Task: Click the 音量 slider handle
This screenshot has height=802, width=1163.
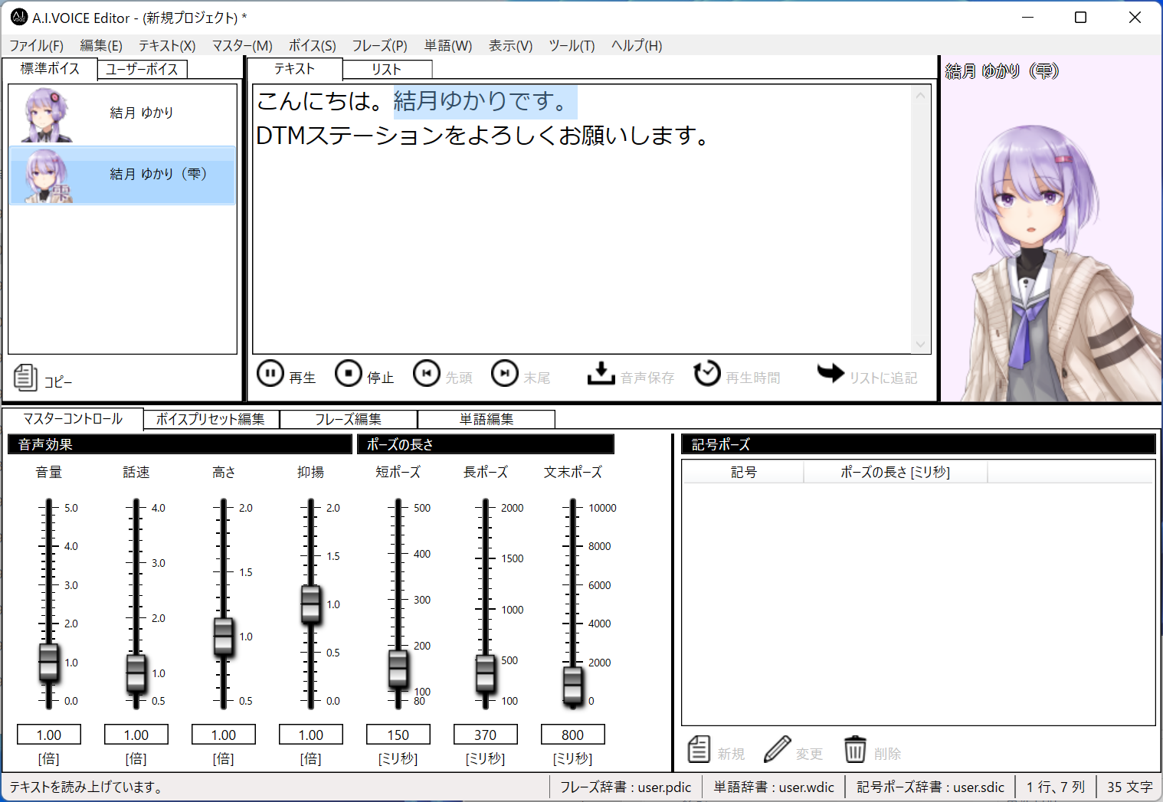Action: click(x=48, y=663)
